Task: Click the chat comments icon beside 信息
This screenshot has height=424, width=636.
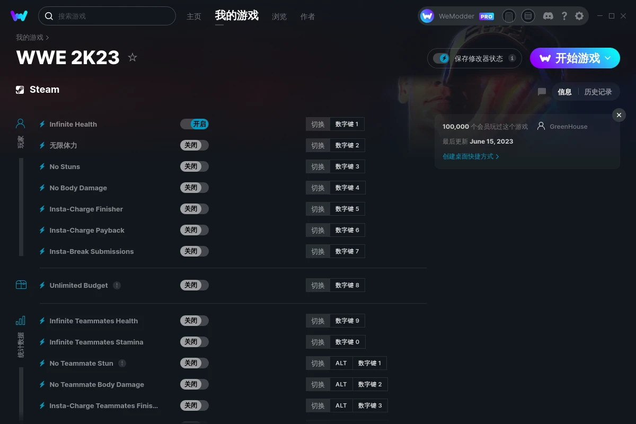Action: (x=542, y=92)
